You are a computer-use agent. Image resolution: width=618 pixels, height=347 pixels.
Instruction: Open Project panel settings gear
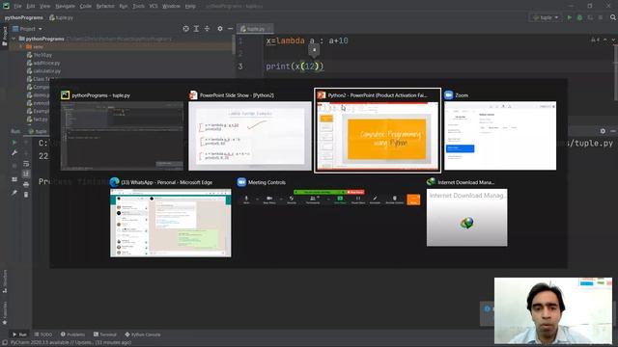coord(220,29)
